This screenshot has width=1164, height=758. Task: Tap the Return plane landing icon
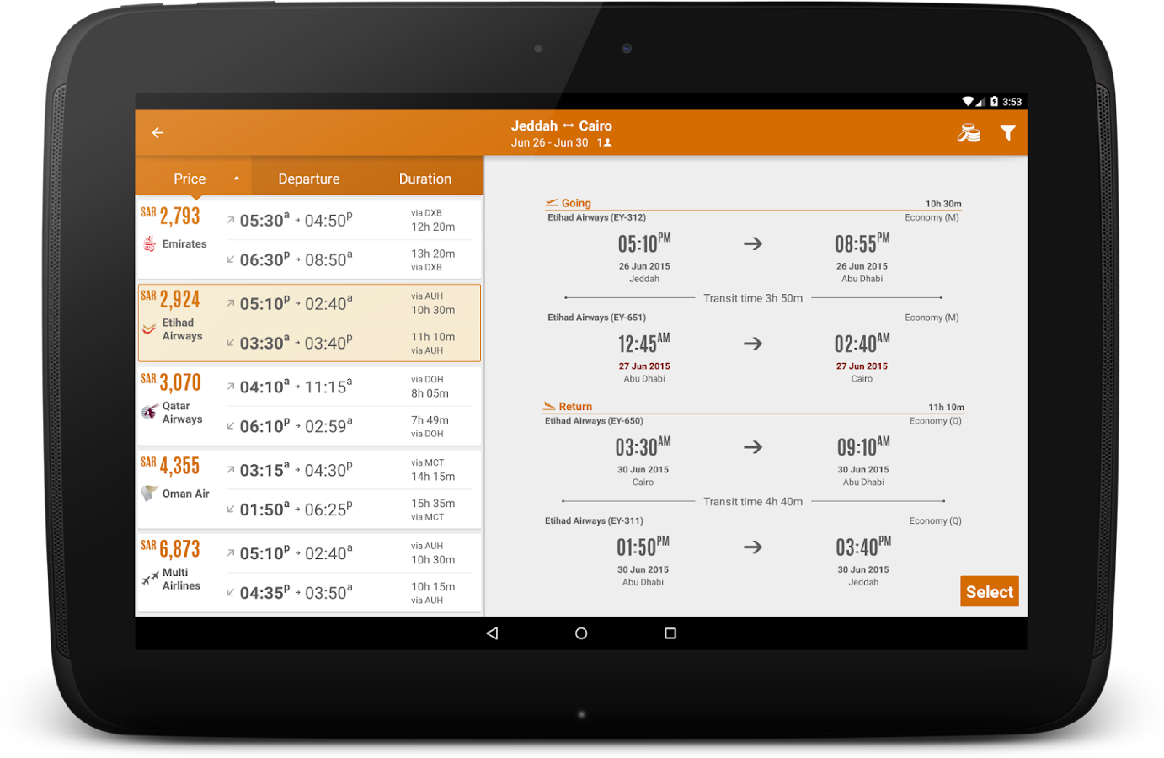click(549, 406)
